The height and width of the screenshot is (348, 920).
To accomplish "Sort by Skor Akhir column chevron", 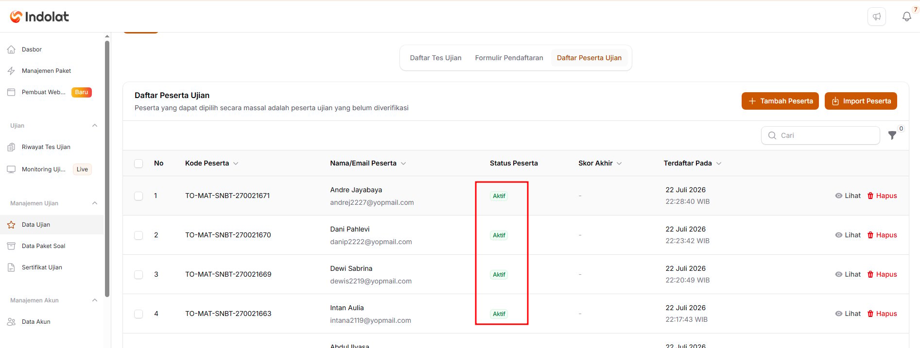I will 619,164.
